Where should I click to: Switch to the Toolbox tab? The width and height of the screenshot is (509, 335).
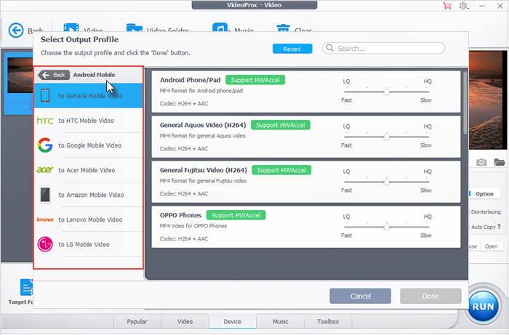coord(328,322)
